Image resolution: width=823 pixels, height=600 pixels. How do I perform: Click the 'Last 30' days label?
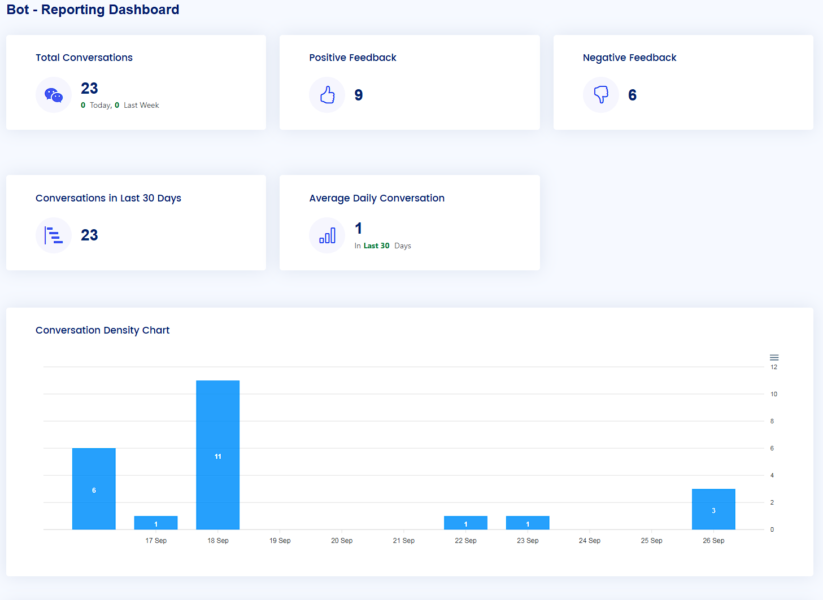pyautogui.click(x=376, y=246)
